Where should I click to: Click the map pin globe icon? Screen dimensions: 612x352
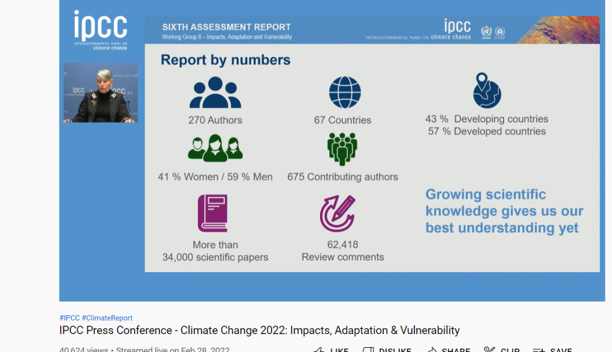coord(486,90)
